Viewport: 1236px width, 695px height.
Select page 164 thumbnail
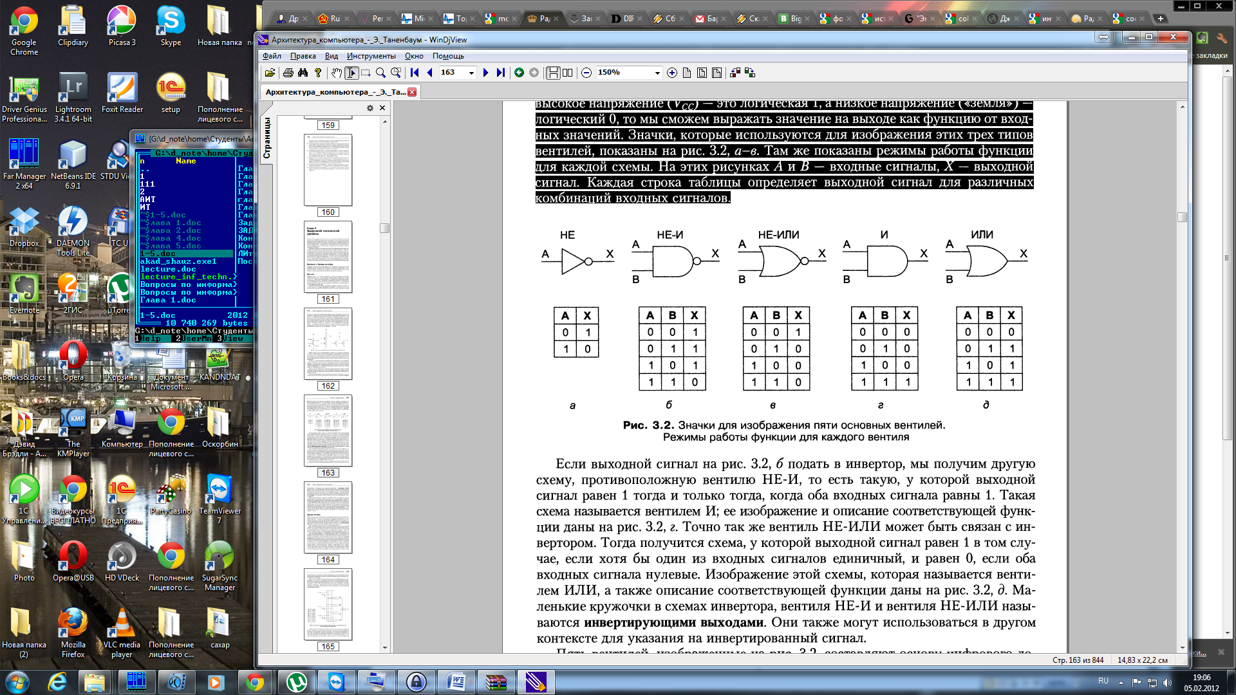click(x=328, y=518)
